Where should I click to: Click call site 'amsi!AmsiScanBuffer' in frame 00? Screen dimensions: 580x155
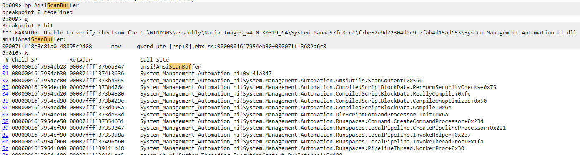click(171, 66)
